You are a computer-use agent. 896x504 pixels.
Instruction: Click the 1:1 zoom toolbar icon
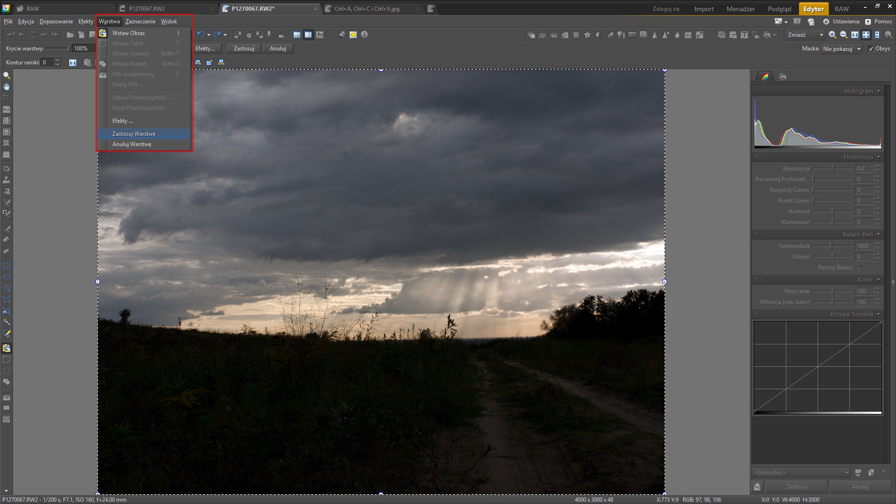pyautogui.click(x=854, y=35)
